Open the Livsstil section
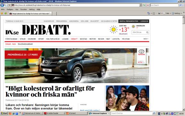Screen dimensions: 185x116 pos(116,39)
